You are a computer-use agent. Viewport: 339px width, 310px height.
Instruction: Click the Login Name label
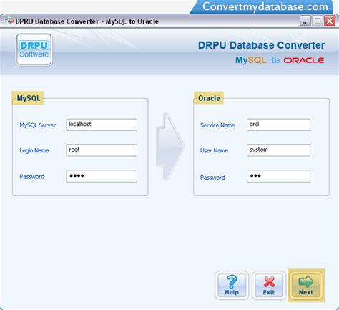click(34, 150)
